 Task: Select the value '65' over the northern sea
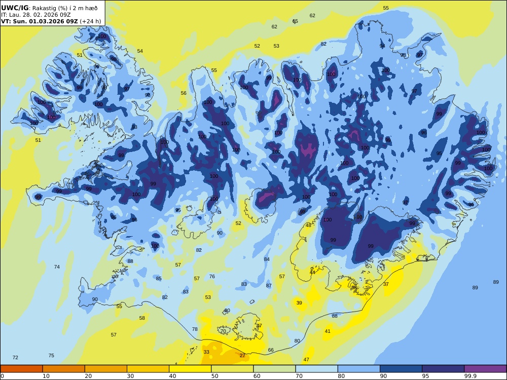(x=295, y=21)
